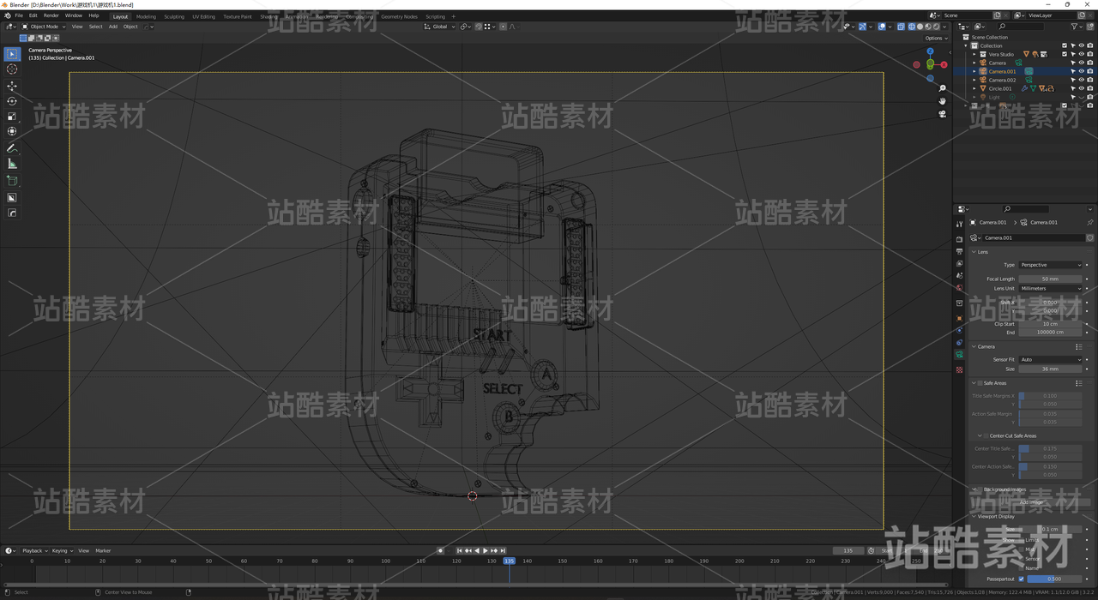This screenshot has width=1098, height=600.
Task: Hide Camera.001 in viewport via eye
Action: click(1081, 71)
